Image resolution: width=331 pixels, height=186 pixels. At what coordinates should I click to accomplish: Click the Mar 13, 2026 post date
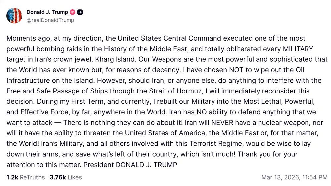(x=280, y=177)
